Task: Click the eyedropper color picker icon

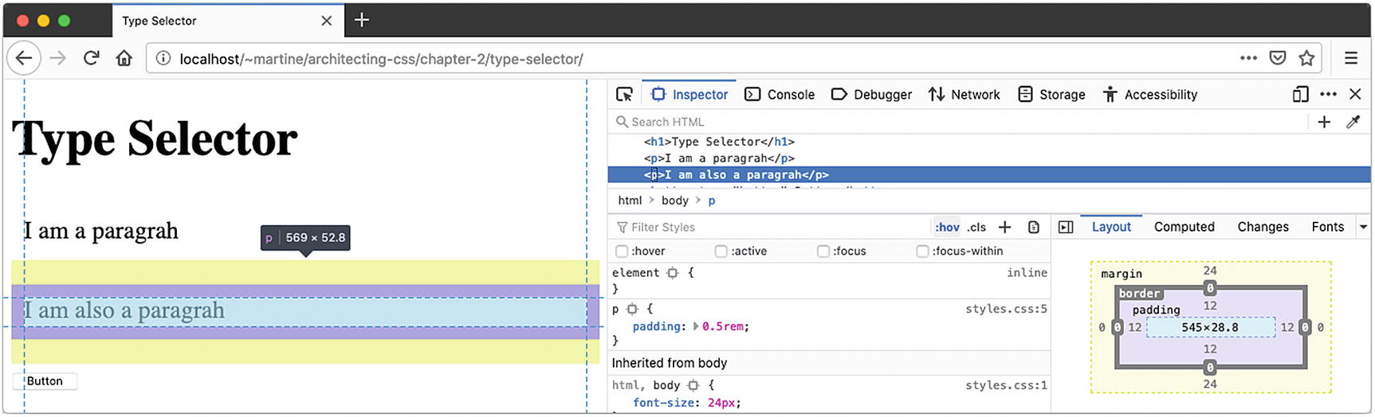Action: click(1353, 122)
